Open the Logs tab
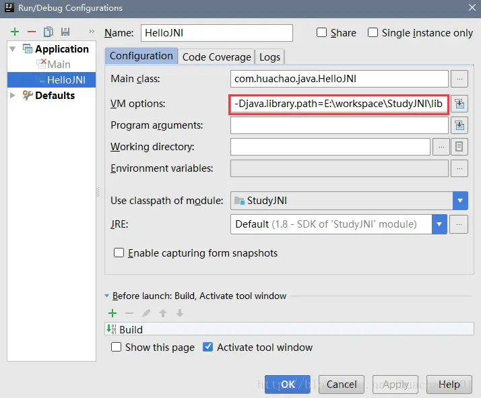 pos(269,57)
